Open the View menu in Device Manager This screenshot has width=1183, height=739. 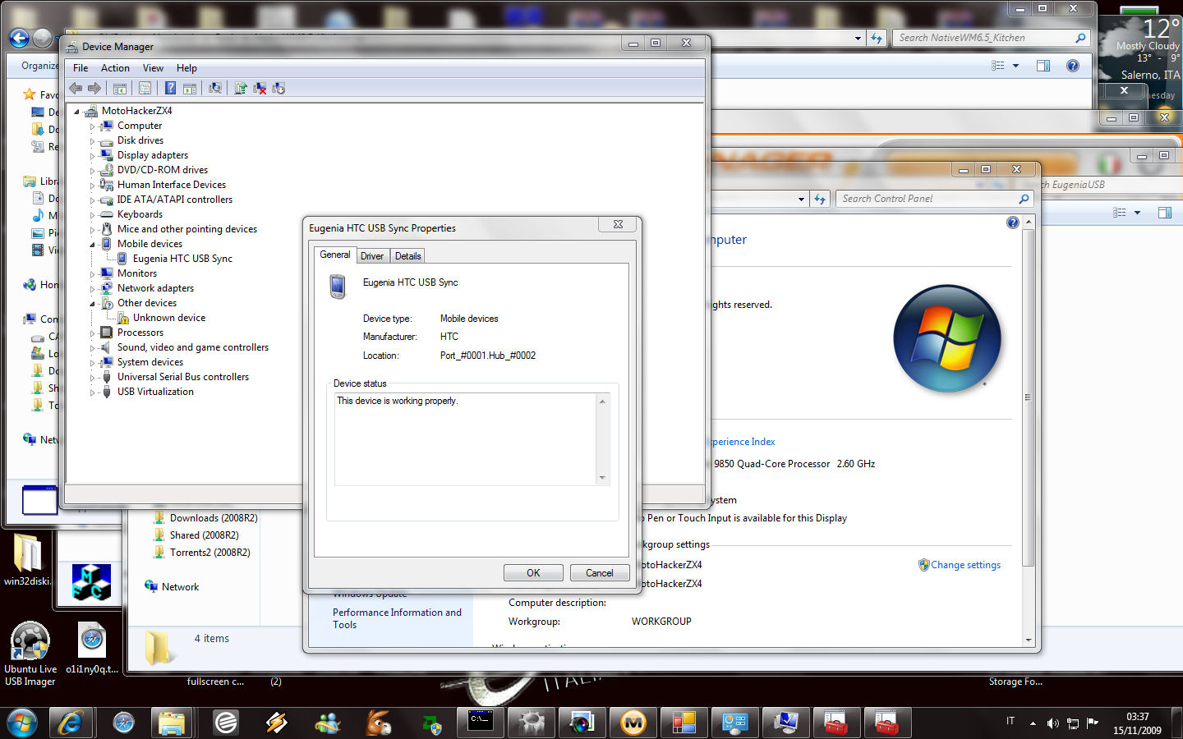coord(153,68)
